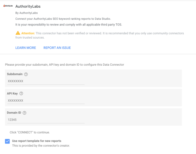Open the Domain ID help question-mark icon
Image resolution: width=196 pixels, height=154 pixels.
point(24,113)
